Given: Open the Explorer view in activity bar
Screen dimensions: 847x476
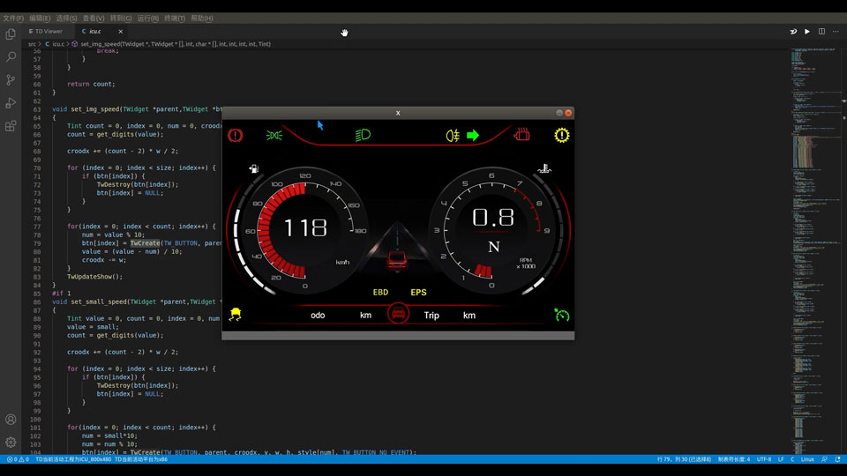Looking at the screenshot, I should click(11, 33).
